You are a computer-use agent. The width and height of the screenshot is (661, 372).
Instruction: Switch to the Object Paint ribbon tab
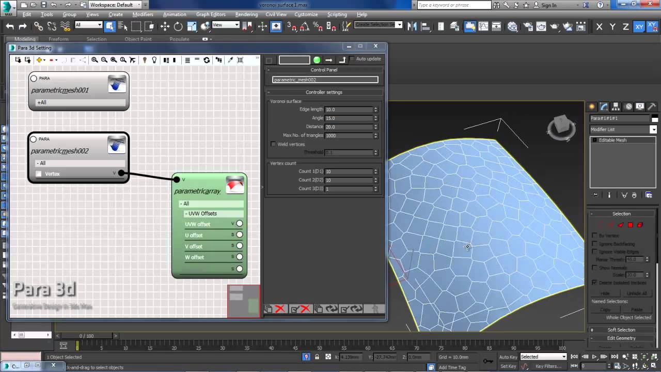point(138,39)
